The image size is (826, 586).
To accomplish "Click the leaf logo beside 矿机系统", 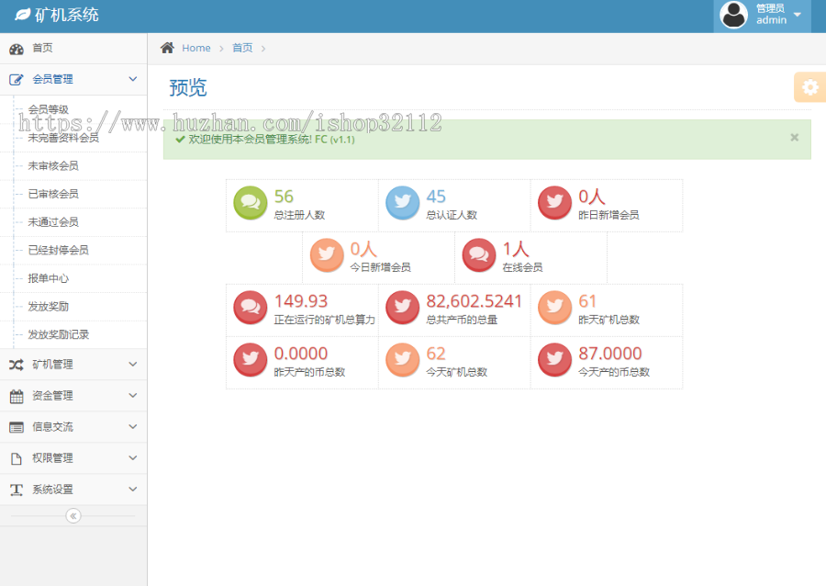I will pos(22,15).
